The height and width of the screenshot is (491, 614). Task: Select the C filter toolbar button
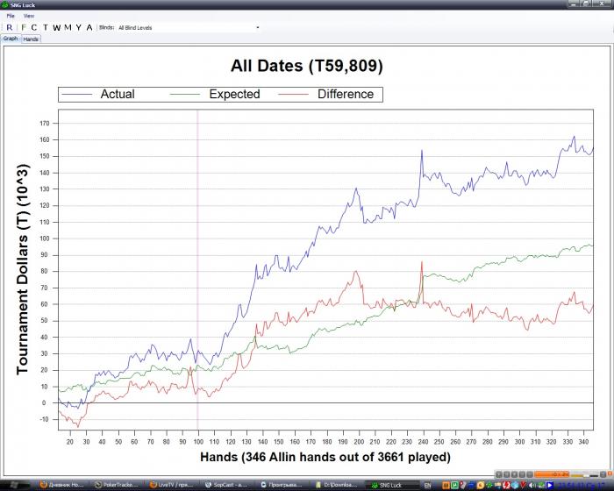click(x=34, y=27)
